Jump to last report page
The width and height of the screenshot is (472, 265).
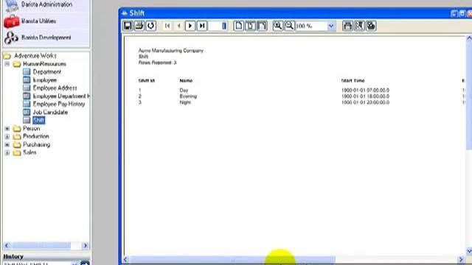(x=202, y=26)
